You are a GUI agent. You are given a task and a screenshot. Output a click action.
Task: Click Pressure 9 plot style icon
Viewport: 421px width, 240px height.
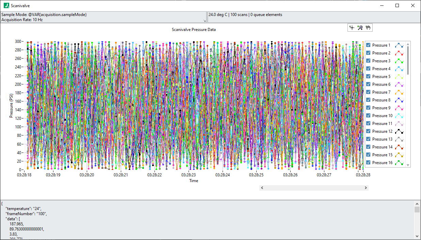[x=399, y=108]
